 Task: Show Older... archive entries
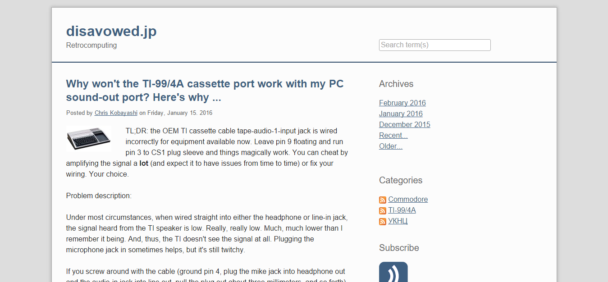(391, 146)
